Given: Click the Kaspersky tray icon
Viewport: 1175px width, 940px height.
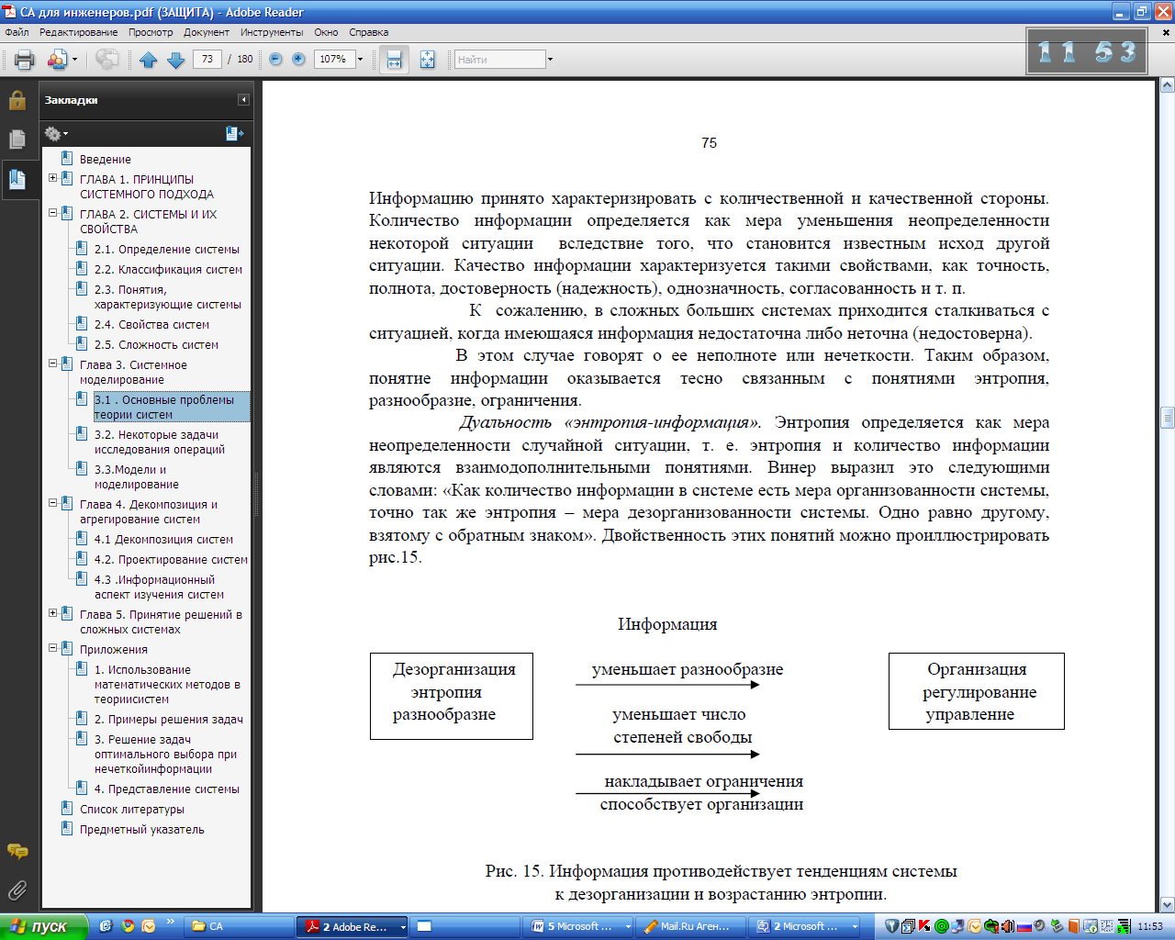Looking at the screenshot, I should pyautogui.click(x=924, y=926).
